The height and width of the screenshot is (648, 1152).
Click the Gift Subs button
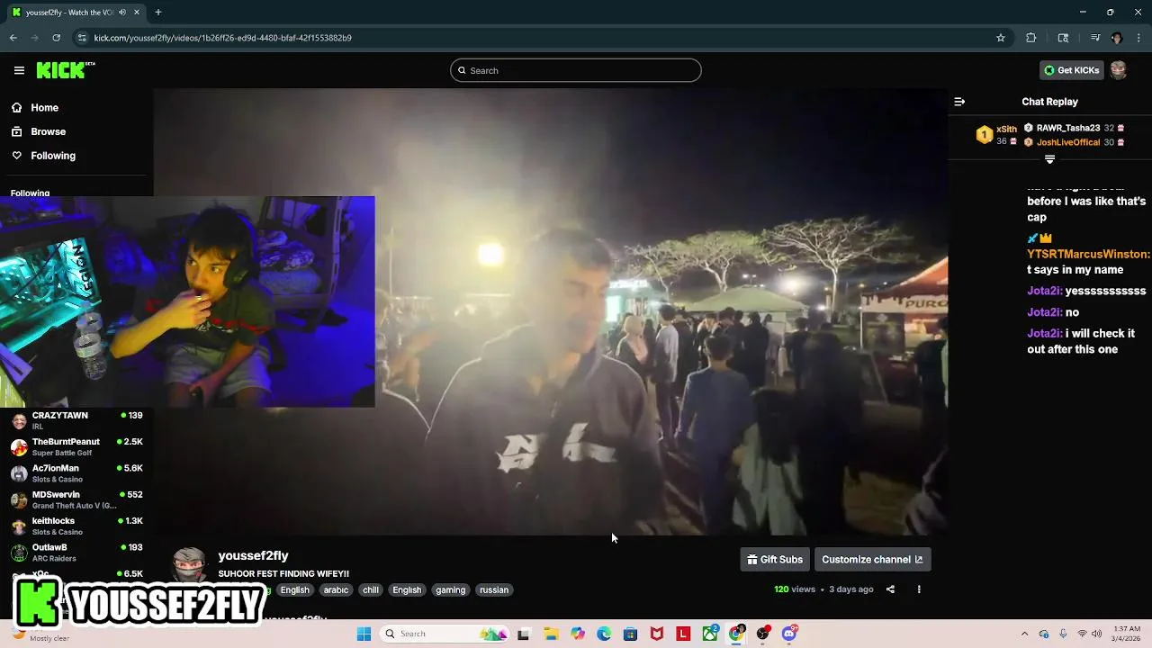[774, 560]
